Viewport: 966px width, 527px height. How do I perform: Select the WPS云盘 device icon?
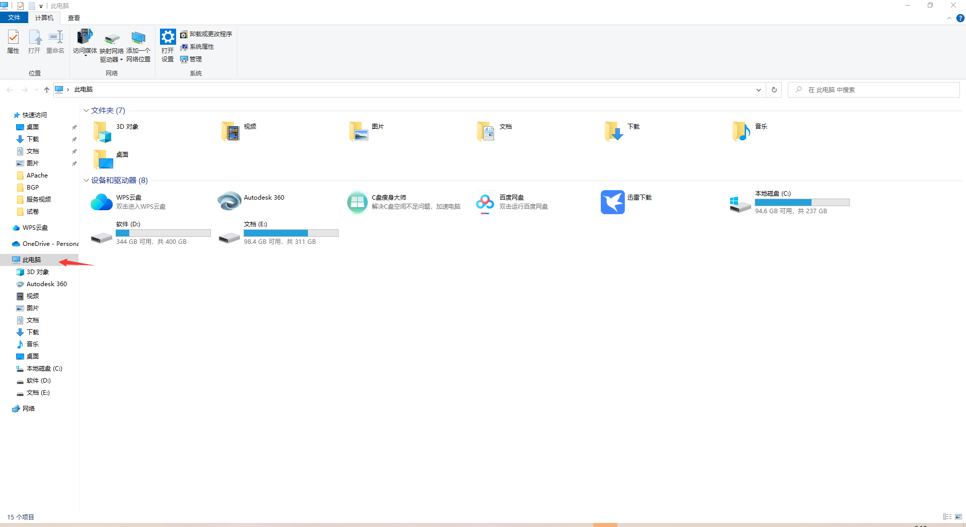click(102, 202)
